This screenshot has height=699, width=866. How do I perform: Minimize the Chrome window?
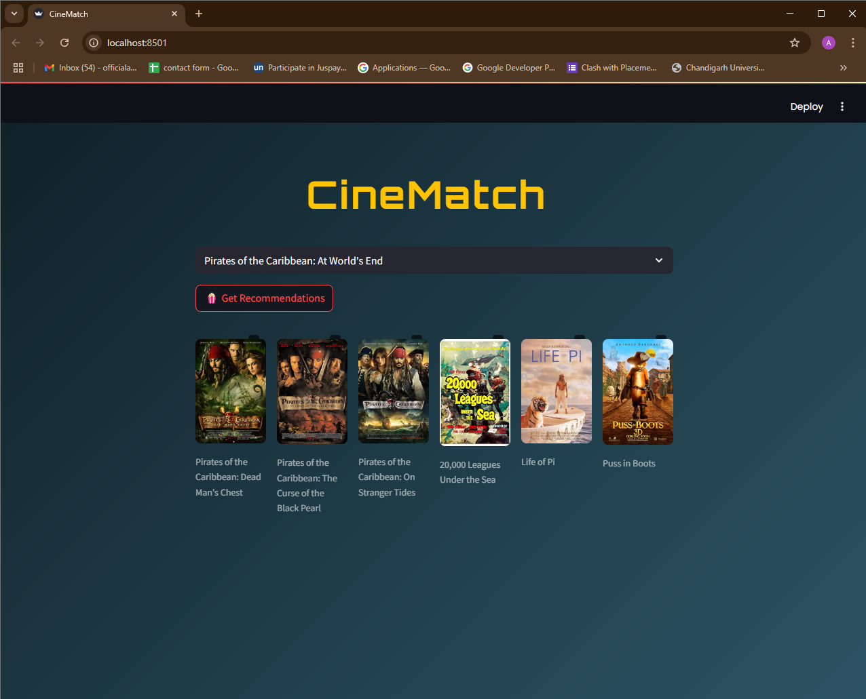pyautogui.click(x=790, y=14)
